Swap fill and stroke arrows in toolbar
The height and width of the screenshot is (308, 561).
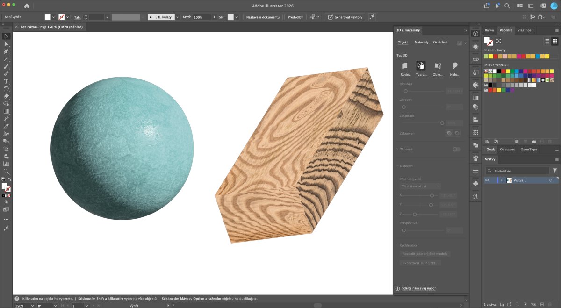(x=10, y=179)
